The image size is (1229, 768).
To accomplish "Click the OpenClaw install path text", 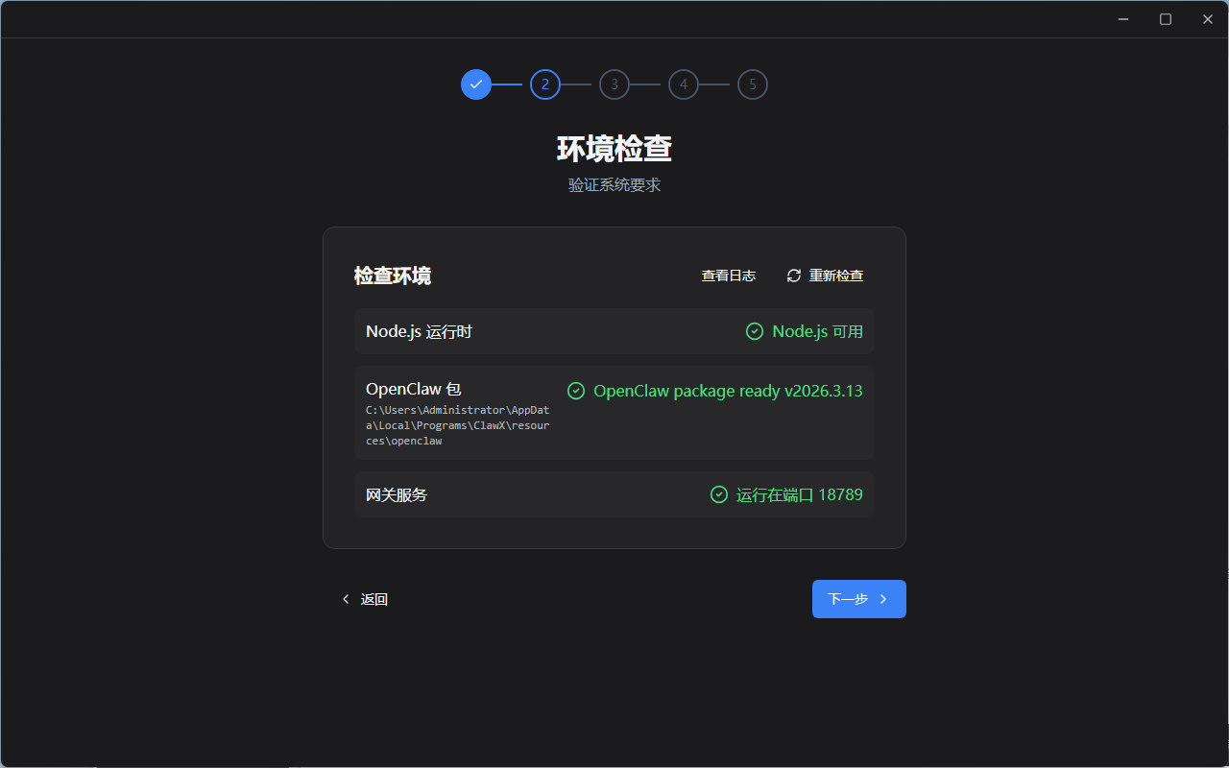I will 457,425.
